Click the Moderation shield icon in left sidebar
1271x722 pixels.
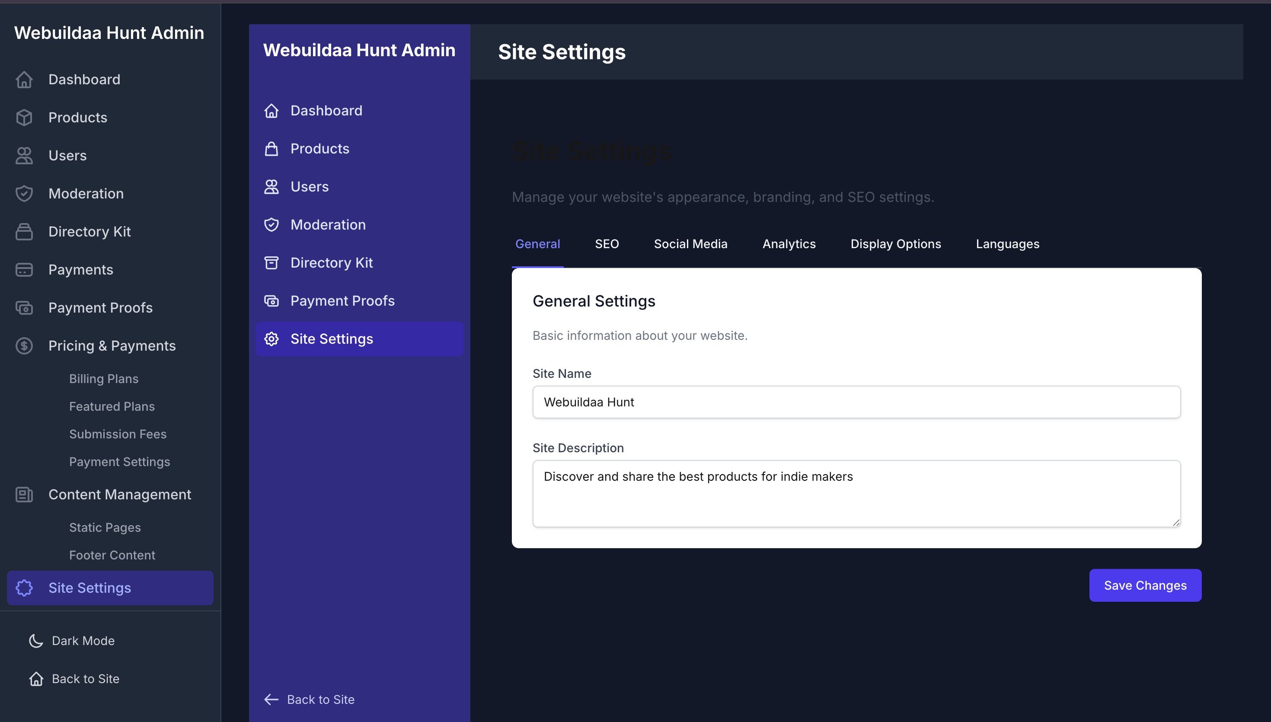pyautogui.click(x=24, y=193)
